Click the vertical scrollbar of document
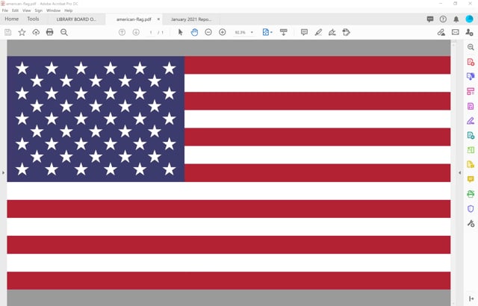This screenshot has height=306, width=478. (x=453, y=172)
